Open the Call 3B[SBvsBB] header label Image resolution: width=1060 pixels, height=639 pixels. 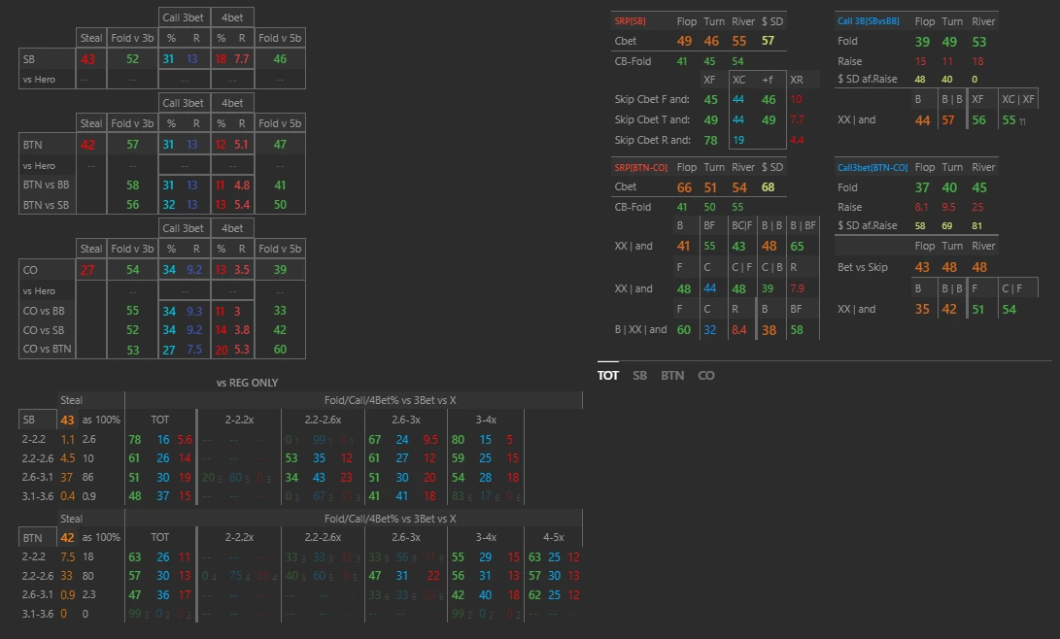[868, 21]
